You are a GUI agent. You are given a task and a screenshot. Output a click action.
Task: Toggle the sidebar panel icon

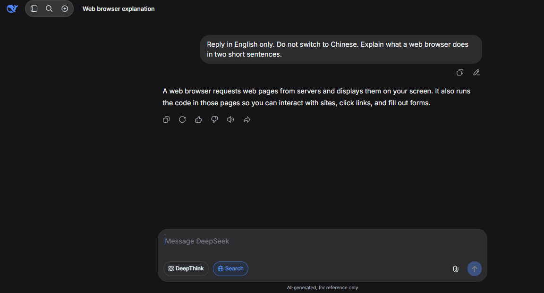tap(34, 8)
